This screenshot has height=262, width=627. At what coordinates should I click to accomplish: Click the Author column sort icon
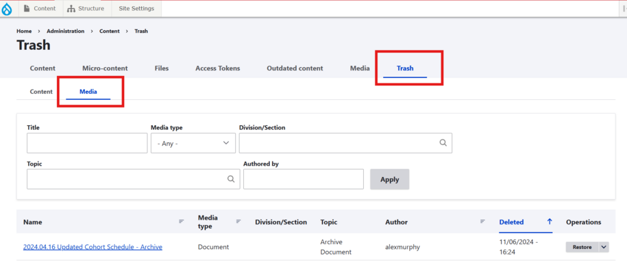[x=482, y=221]
